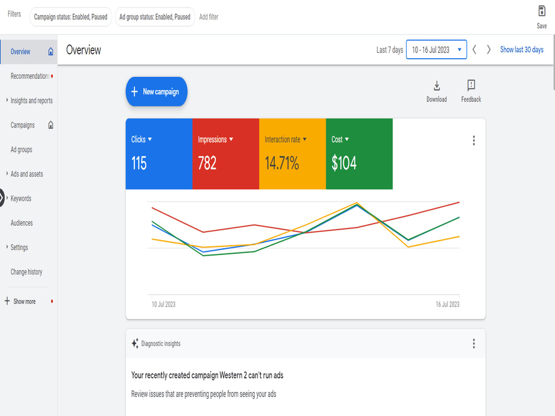Click the '16 Jul 2023' chart axis label
555x416 pixels.
click(447, 304)
